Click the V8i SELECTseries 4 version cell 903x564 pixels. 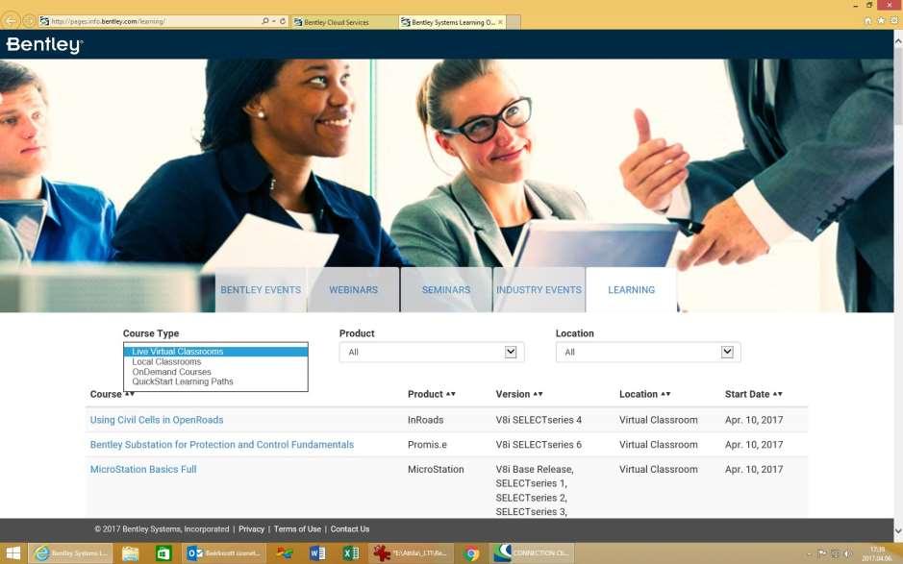(539, 420)
